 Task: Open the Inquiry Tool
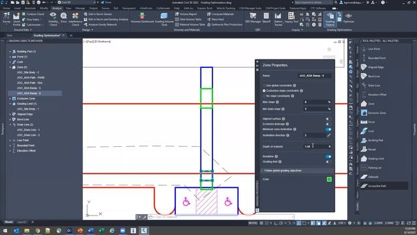click(291, 18)
